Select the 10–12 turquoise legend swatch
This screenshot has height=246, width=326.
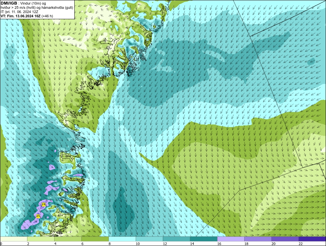click(x=149, y=239)
